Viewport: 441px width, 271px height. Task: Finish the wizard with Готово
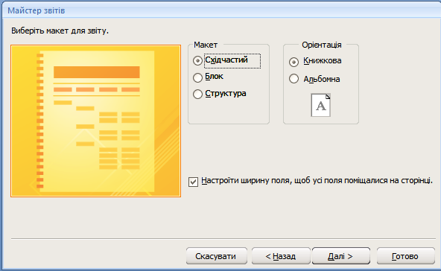pyautogui.click(x=405, y=256)
